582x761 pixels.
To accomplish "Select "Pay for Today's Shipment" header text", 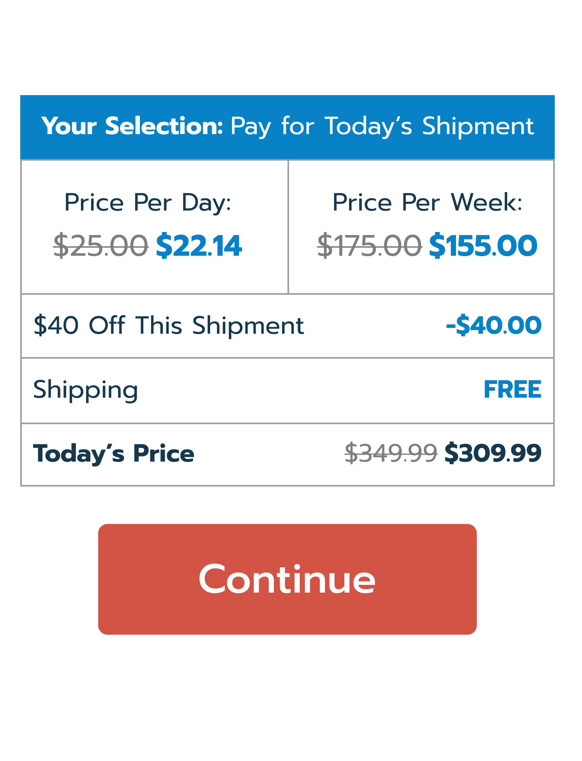I will [x=382, y=126].
